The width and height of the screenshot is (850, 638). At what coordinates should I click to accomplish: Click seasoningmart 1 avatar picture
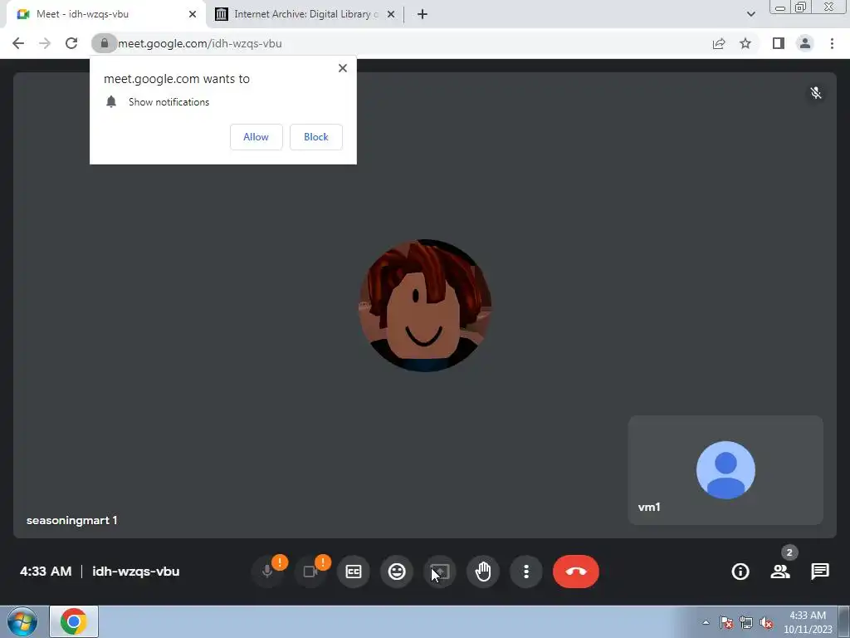(x=425, y=306)
